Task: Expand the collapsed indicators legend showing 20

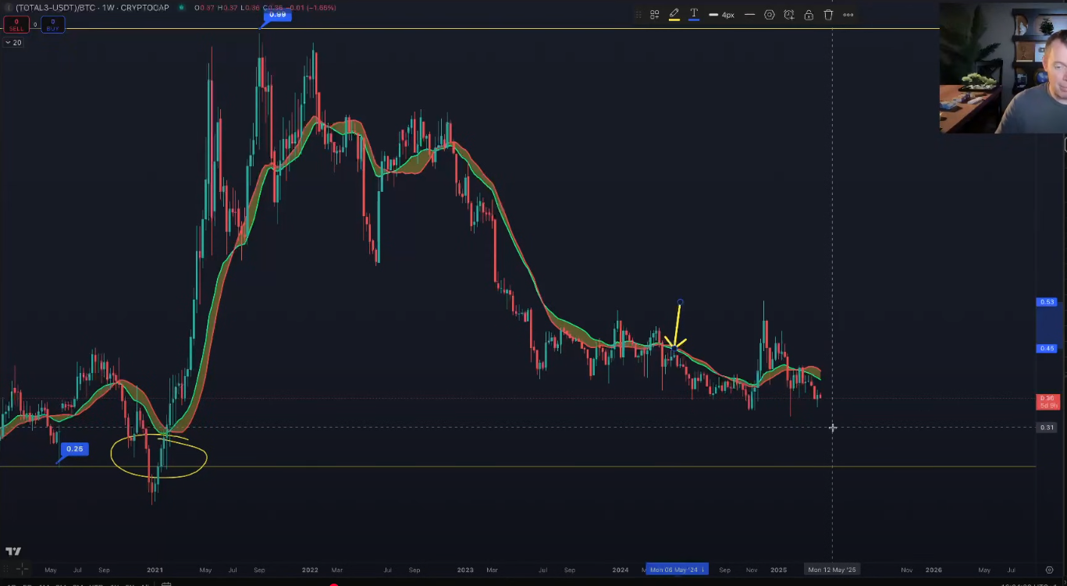Action: click(x=13, y=43)
